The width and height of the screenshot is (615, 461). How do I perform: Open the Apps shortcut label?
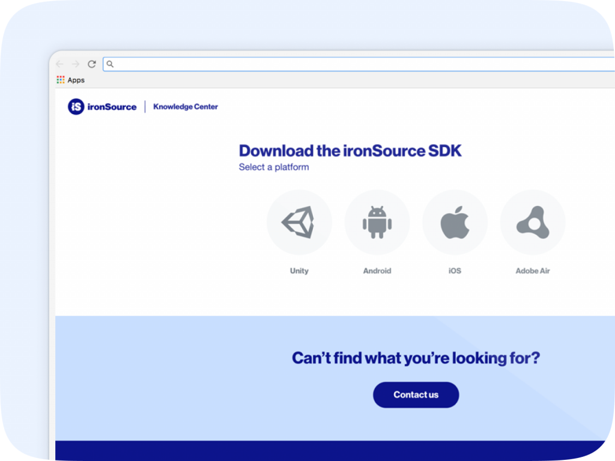pos(76,79)
